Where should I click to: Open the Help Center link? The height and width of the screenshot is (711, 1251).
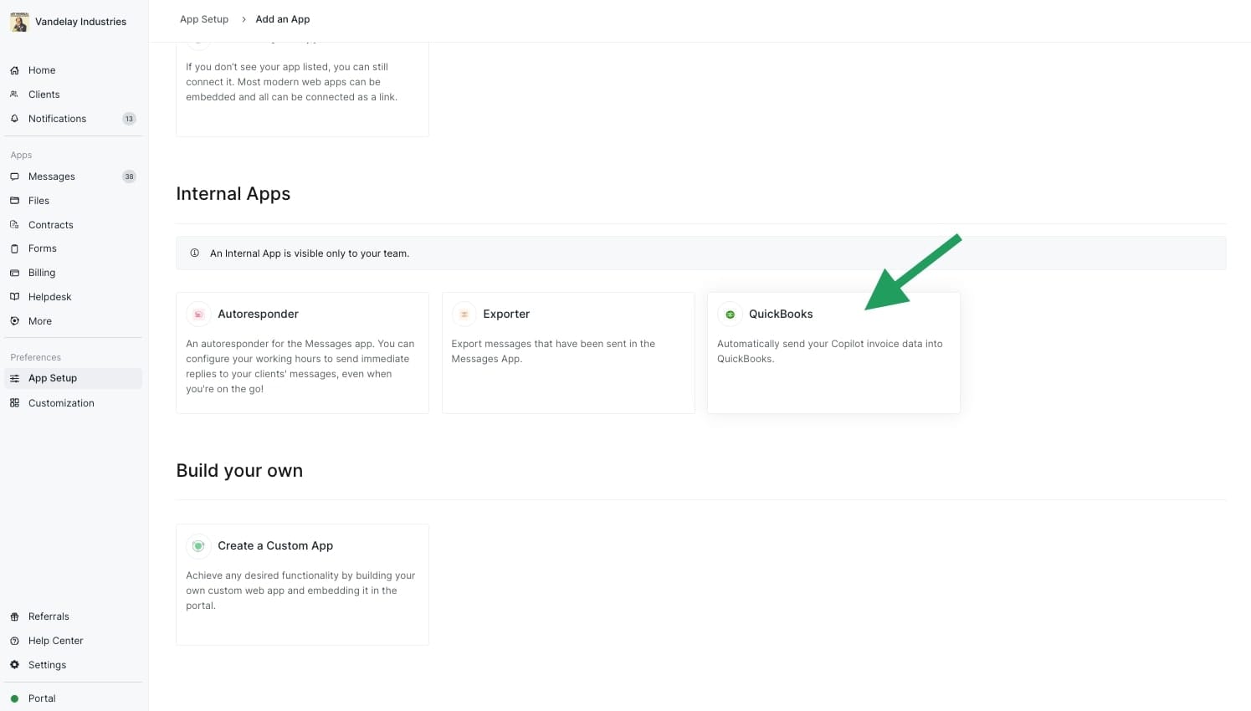55,641
